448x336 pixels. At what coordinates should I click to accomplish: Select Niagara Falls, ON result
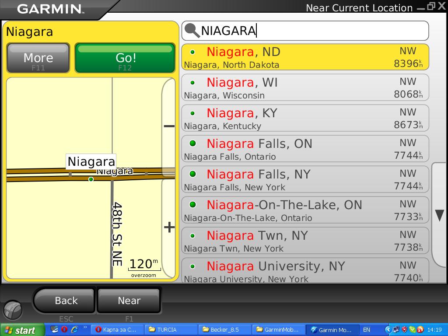pos(305,149)
